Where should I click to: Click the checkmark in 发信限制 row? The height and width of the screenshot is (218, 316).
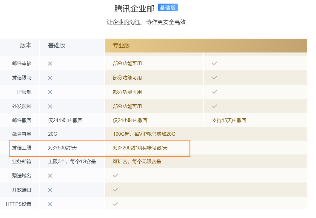pos(215,78)
